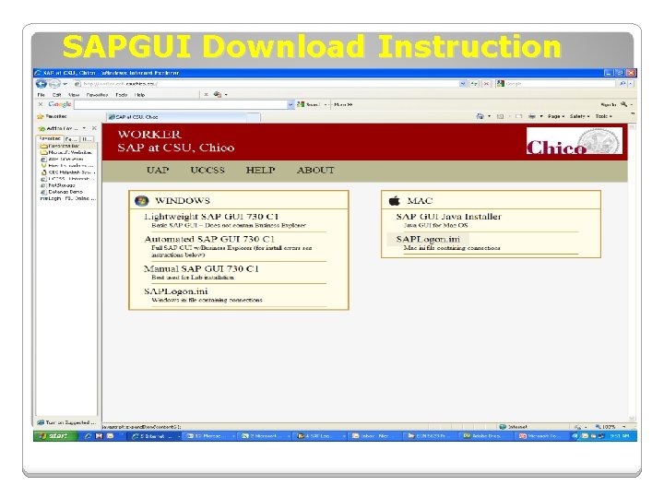Open the NetStorage favorite
The width and height of the screenshot is (664, 498).
point(57,185)
